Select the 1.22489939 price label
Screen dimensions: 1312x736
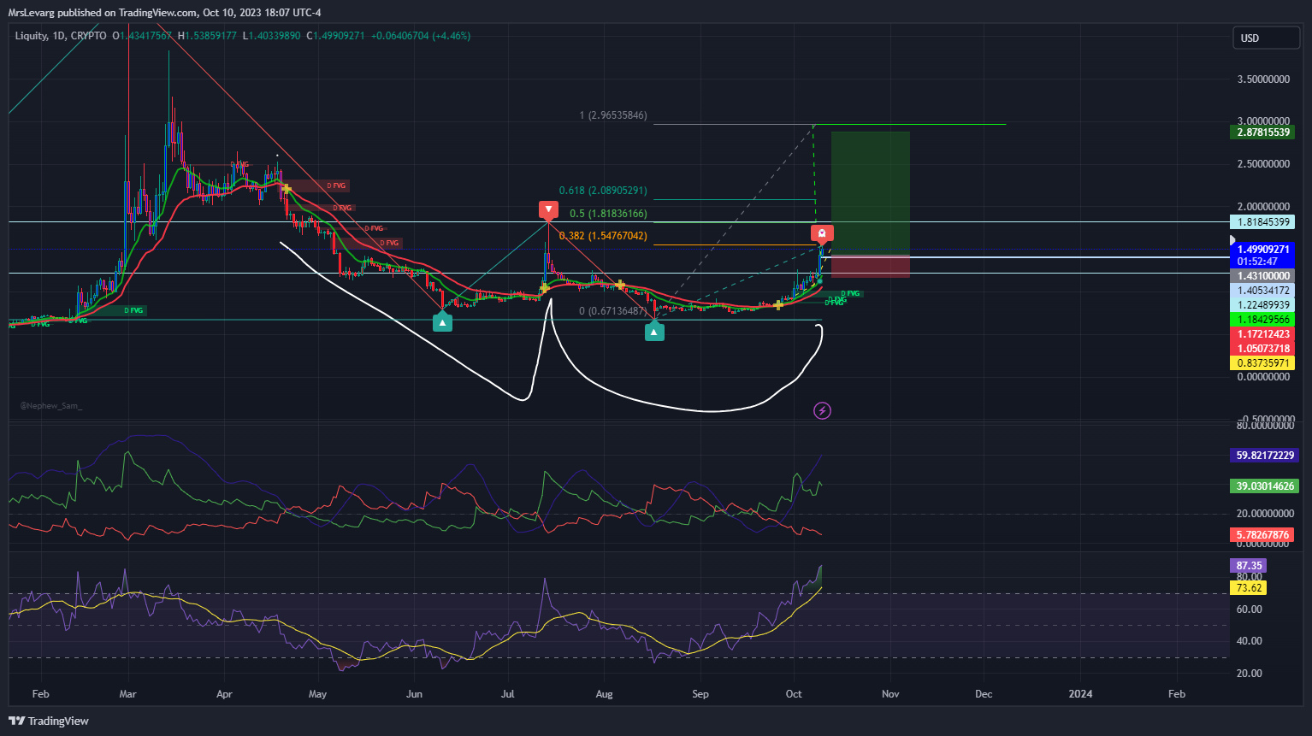click(x=1262, y=305)
